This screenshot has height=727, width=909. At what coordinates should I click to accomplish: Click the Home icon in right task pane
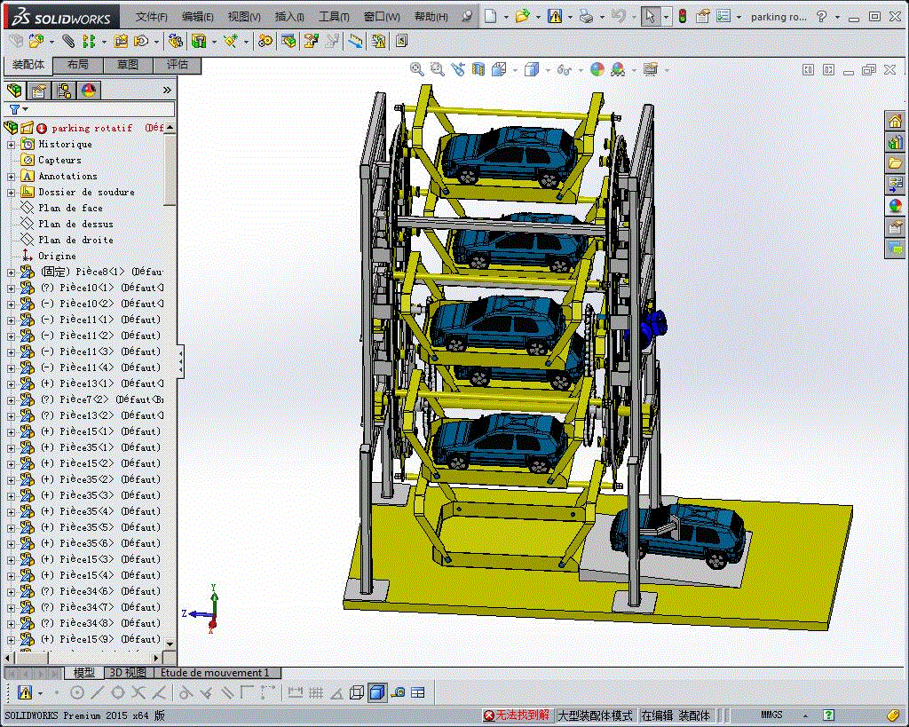coord(895,121)
